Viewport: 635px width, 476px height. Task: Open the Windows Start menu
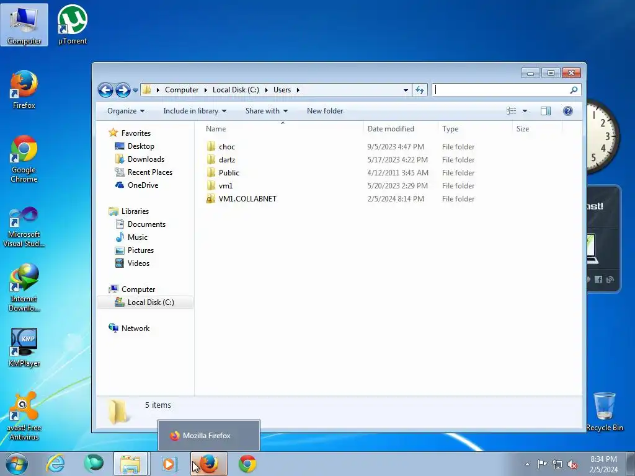coord(17,464)
